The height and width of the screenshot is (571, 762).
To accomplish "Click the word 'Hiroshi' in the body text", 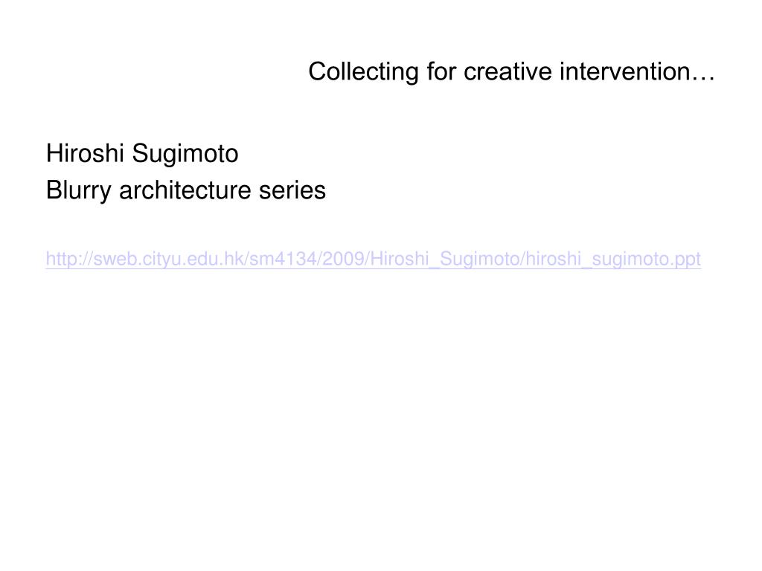I will pos(85,153).
